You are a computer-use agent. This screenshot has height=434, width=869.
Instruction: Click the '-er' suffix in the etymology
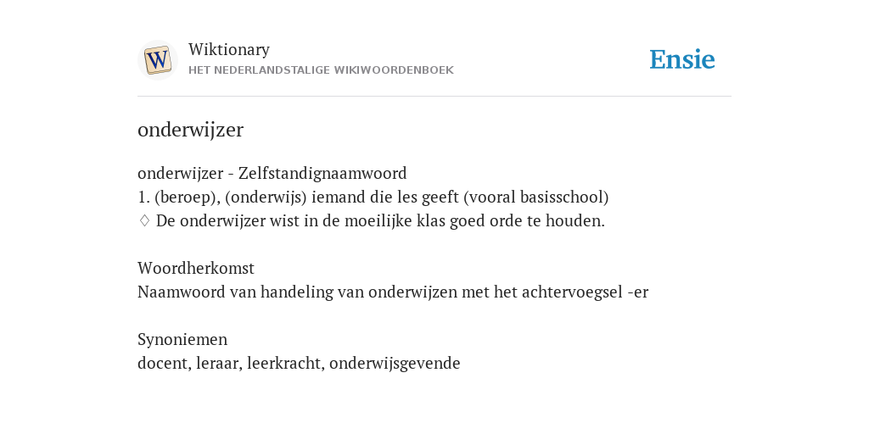coord(638,292)
